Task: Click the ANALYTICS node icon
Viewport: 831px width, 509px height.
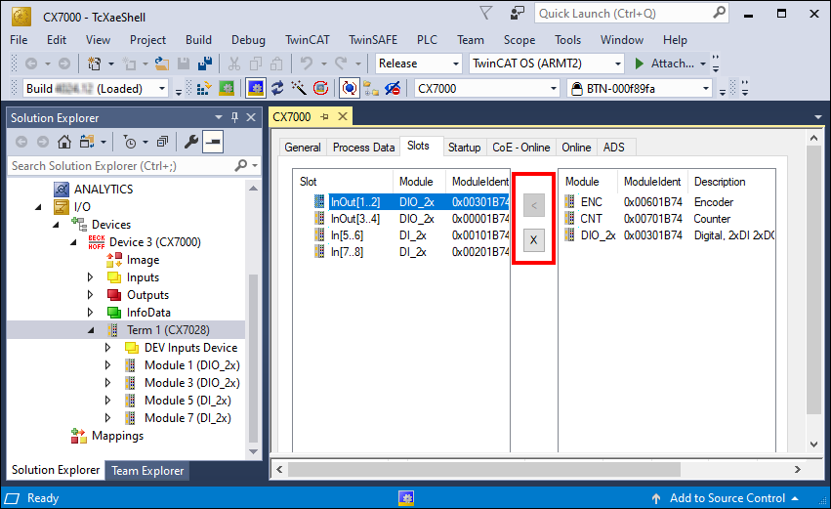Action: coord(62,190)
